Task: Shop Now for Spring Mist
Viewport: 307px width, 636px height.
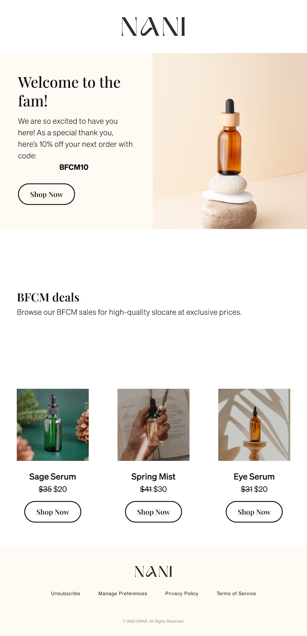Action: tap(153, 512)
